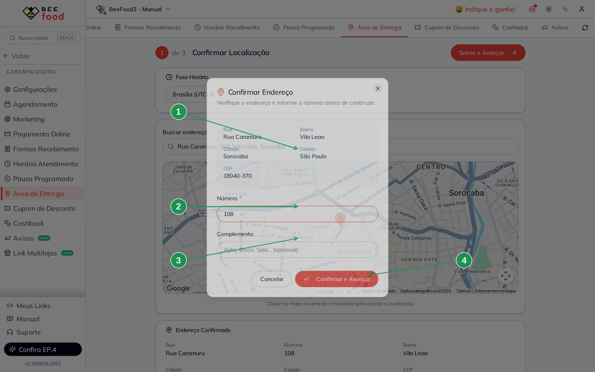
Task: Open the Brasília time zone dropdown
Action: (x=231, y=95)
